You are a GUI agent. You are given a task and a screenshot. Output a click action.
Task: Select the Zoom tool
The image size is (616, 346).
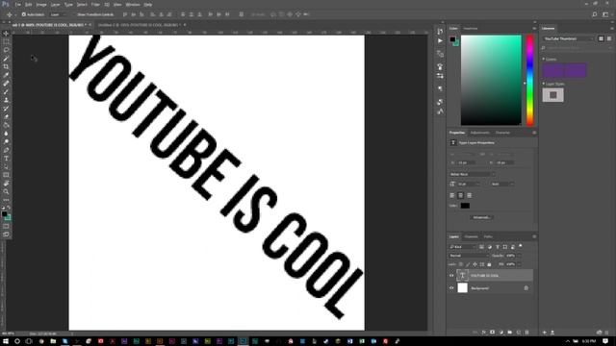(6, 191)
